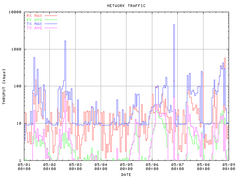
Task: Select the RX AVG legend label
Action: 34,20
